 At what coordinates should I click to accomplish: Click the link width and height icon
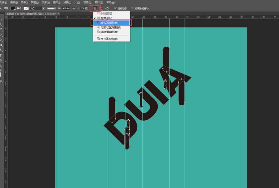(x=73, y=8)
